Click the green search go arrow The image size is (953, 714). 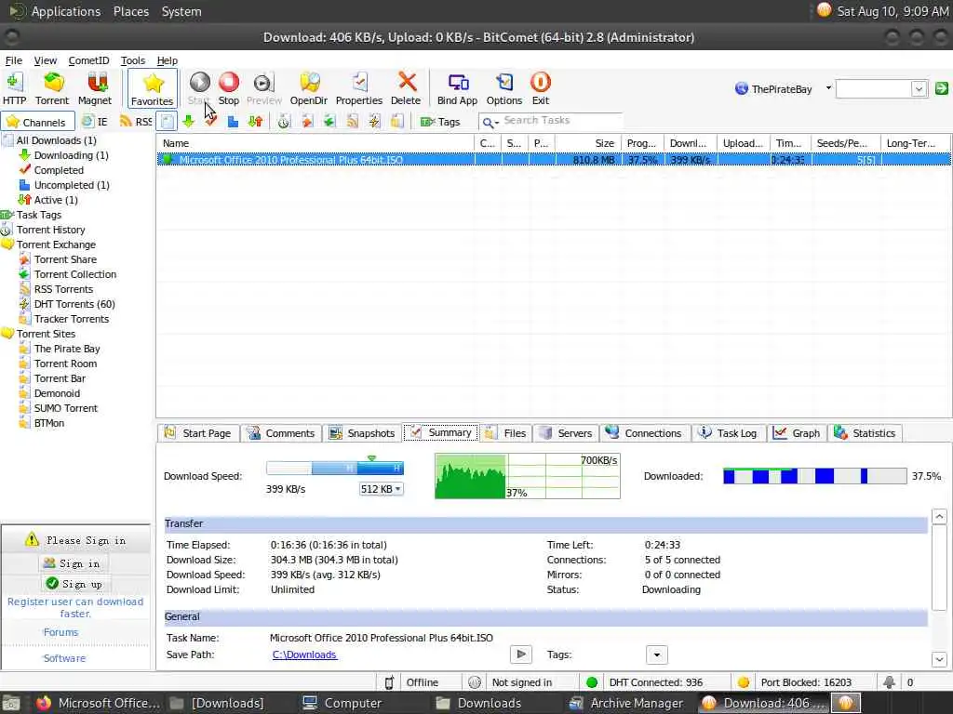(x=942, y=88)
